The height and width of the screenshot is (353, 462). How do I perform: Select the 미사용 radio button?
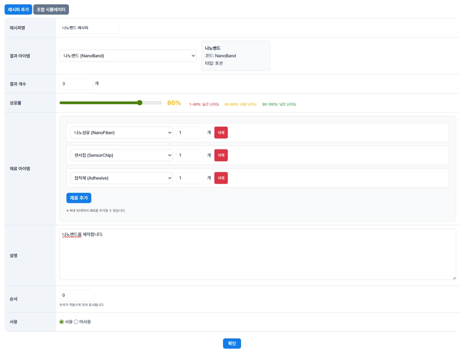[x=76, y=322]
